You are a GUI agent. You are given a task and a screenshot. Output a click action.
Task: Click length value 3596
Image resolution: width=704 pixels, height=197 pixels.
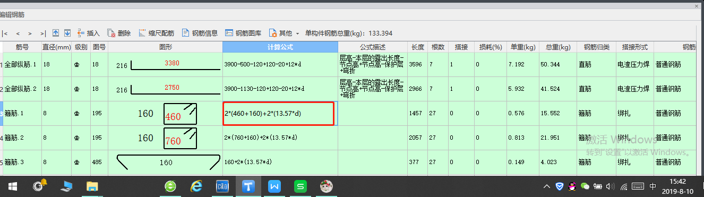pos(416,64)
